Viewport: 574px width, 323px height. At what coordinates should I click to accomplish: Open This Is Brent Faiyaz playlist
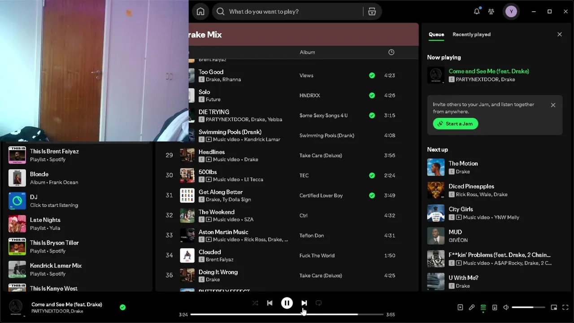[x=77, y=155]
